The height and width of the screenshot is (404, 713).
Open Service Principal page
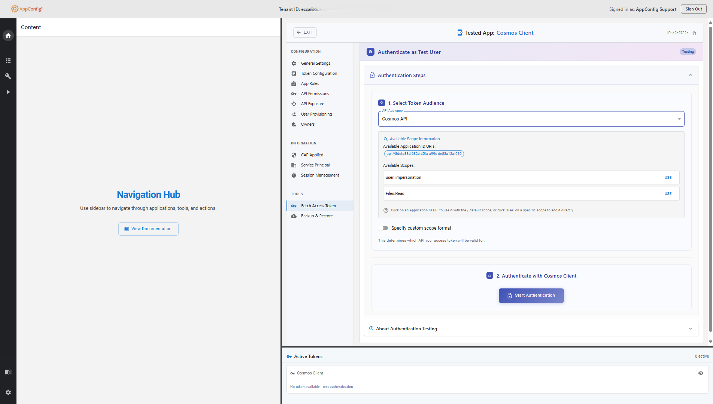(x=315, y=165)
